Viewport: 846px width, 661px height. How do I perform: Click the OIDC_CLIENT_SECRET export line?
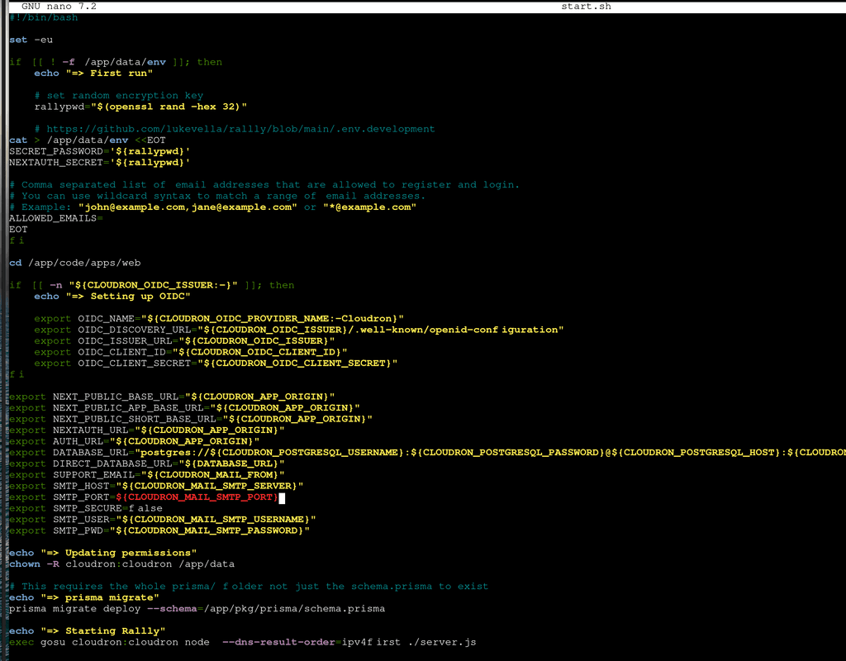[216, 363]
